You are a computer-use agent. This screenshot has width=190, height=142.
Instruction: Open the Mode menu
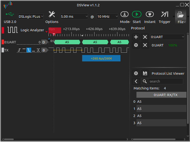125,17
